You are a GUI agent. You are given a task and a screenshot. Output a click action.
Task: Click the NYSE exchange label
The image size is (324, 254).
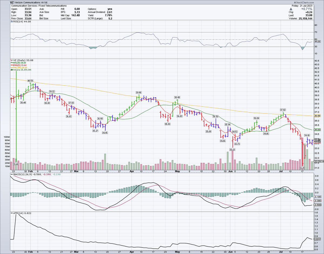[44, 2]
